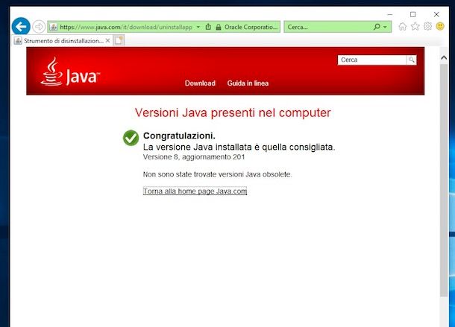455x327 pixels.
Task: Go back with the blue back arrow
Action: click(21, 27)
